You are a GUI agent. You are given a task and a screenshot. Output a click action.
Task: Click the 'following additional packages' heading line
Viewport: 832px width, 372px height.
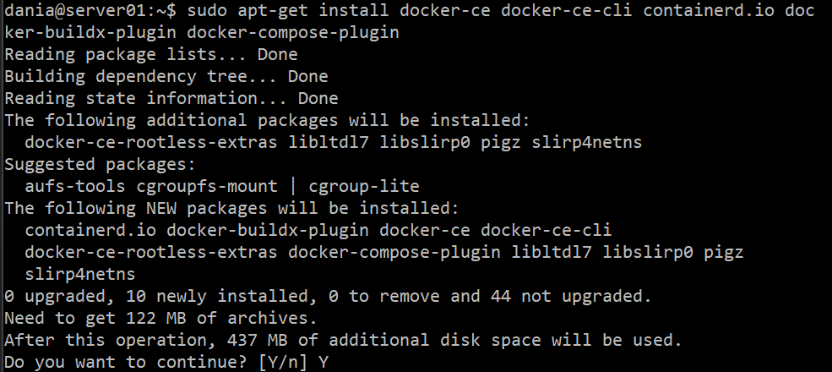pos(266,121)
